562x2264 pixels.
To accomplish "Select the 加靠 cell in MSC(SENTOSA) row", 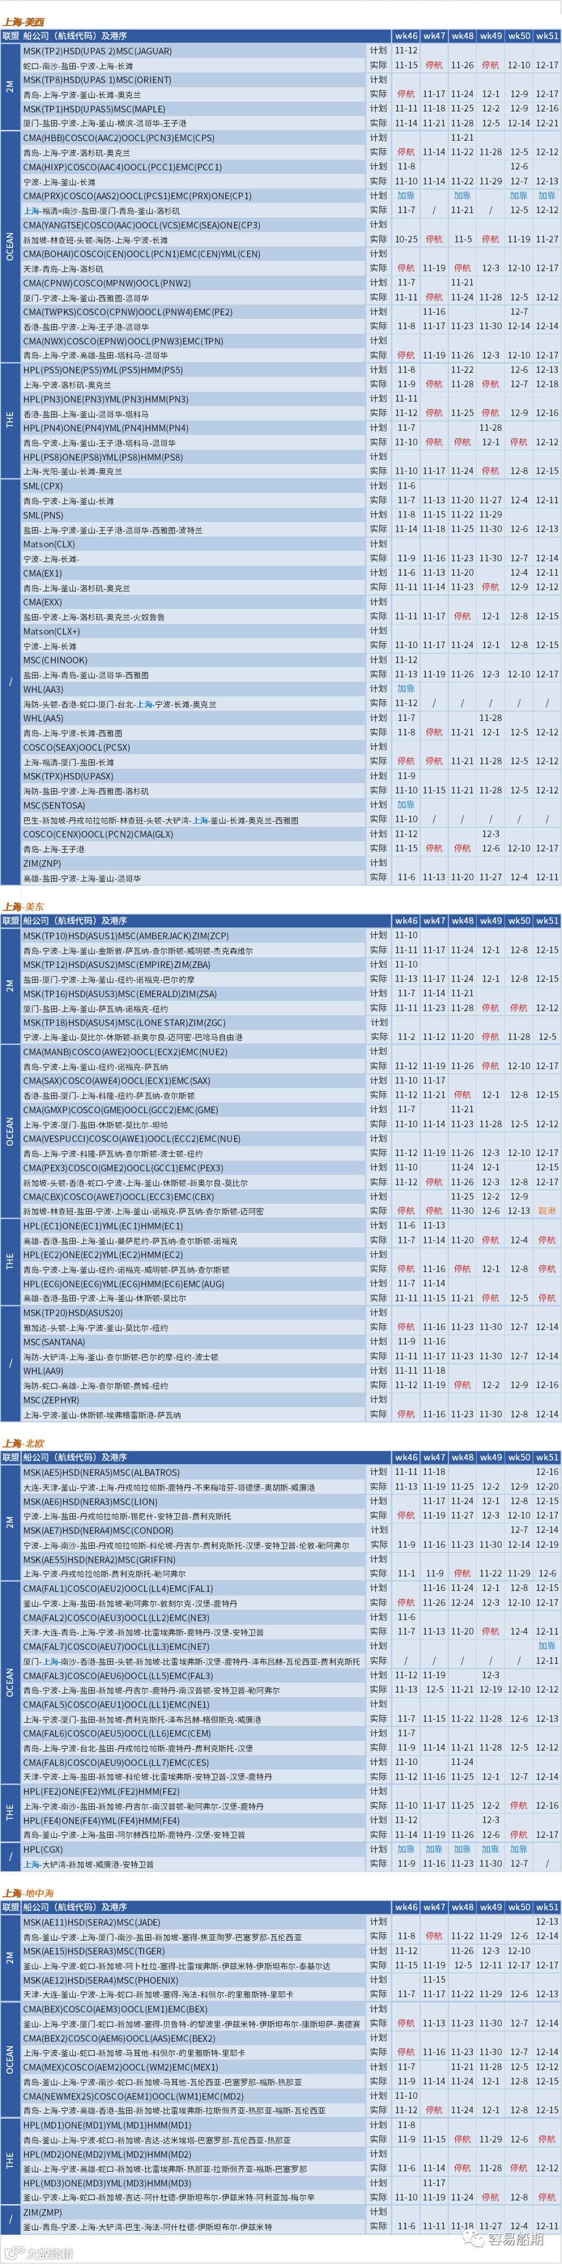I will click(x=406, y=805).
